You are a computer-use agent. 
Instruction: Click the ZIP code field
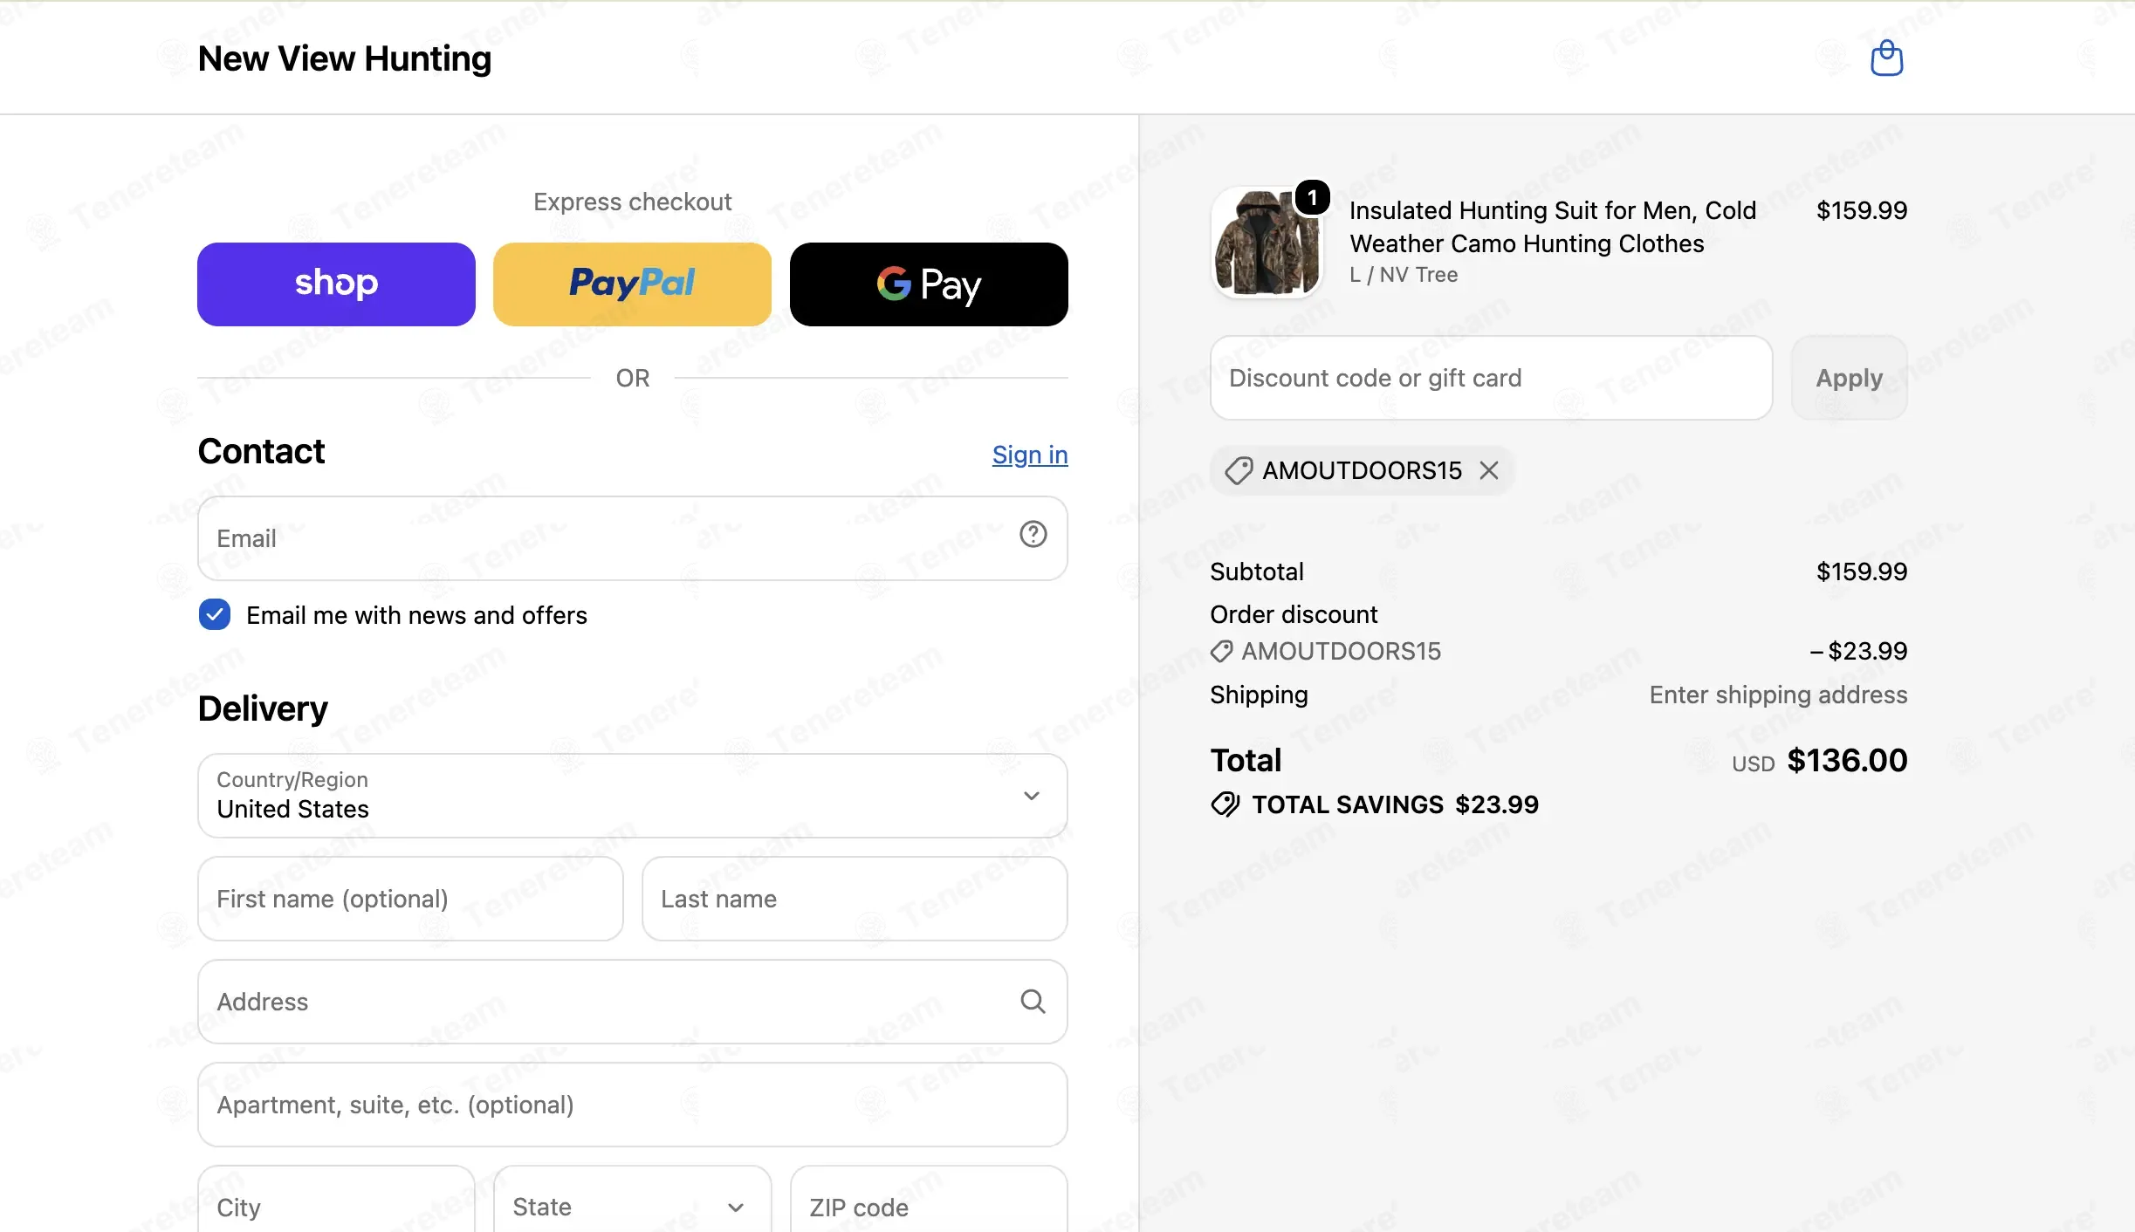[x=929, y=1206]
